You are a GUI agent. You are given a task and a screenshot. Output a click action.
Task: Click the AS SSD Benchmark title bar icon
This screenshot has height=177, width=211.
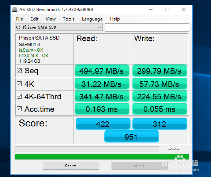[x=15, y=10]
